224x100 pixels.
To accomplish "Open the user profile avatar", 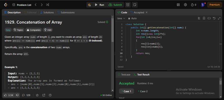I will click(203, 5).
